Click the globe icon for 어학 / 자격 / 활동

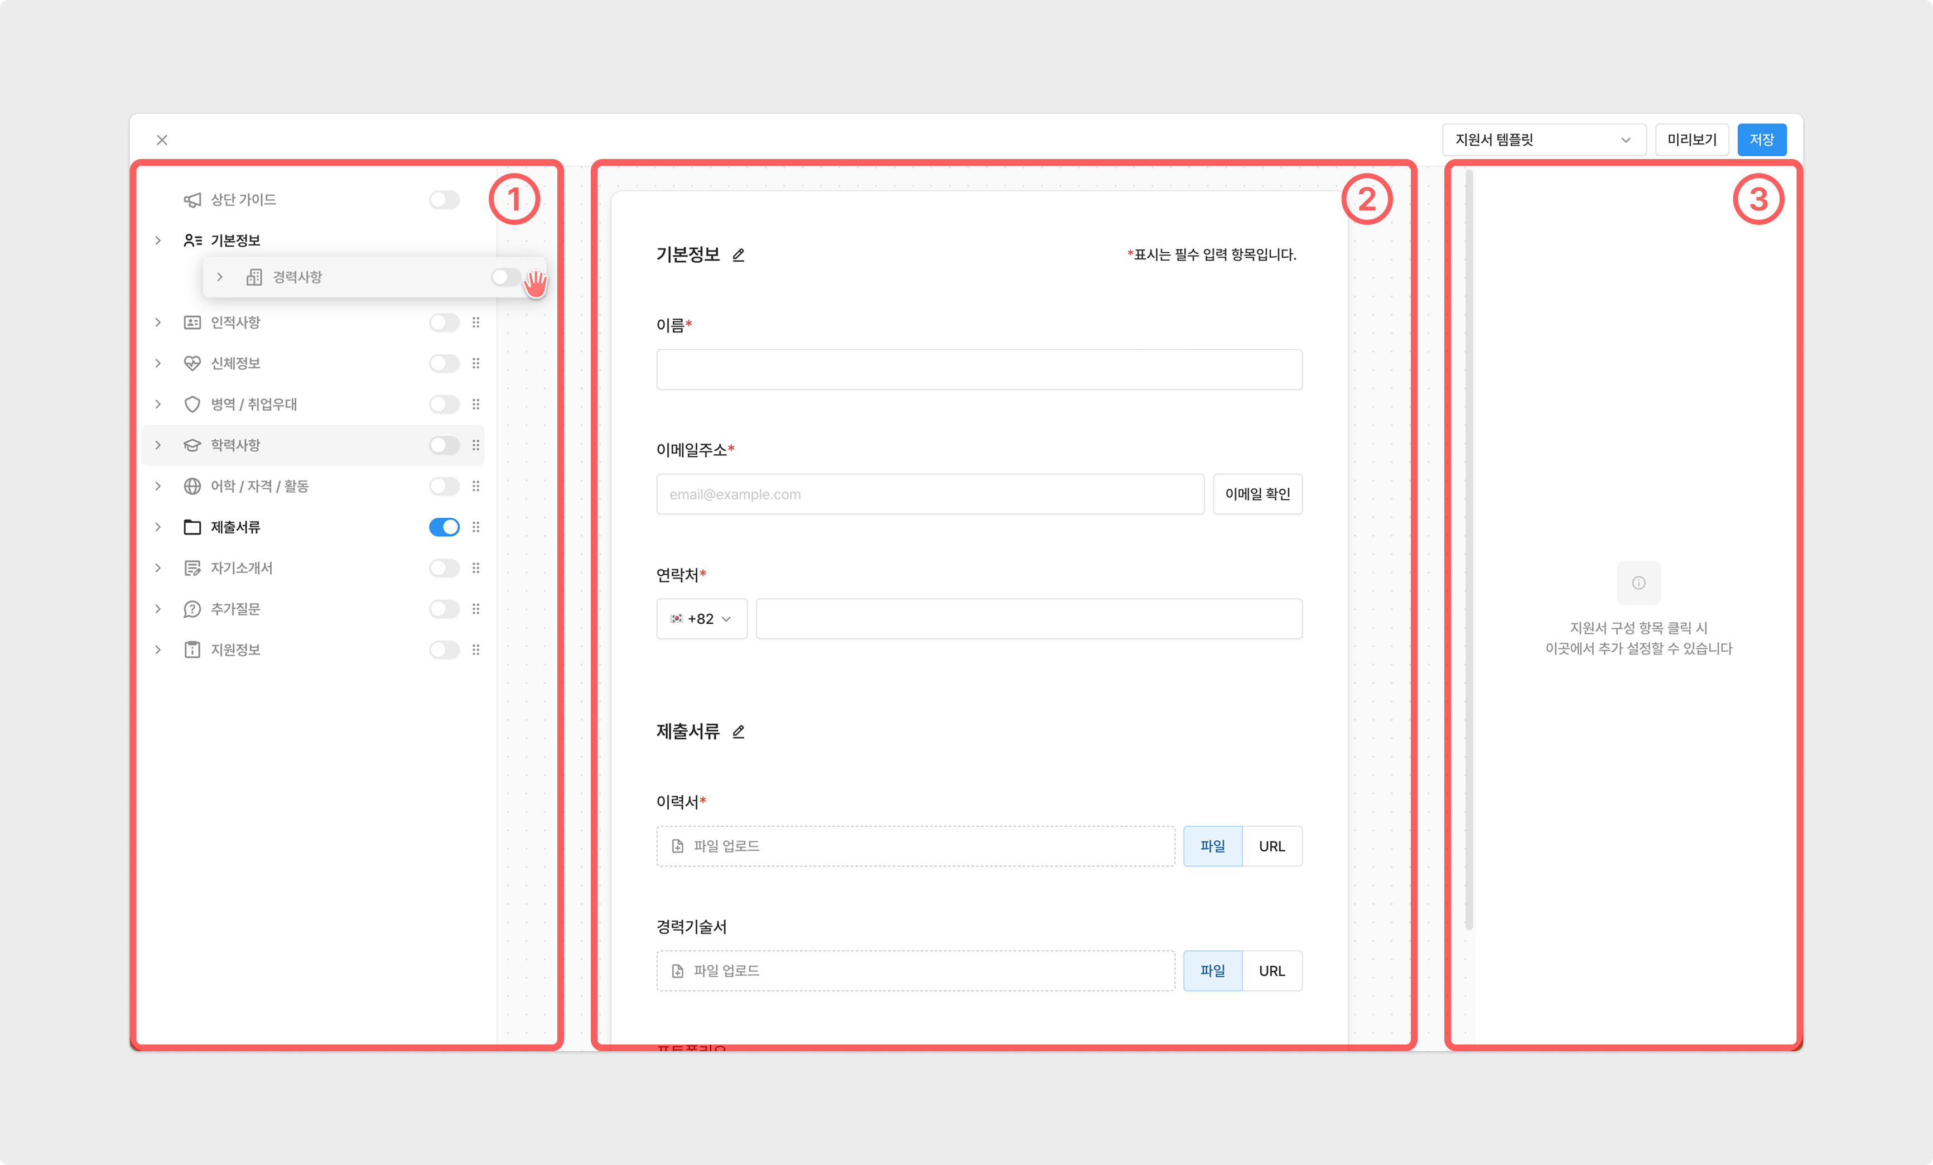[192, 487]
